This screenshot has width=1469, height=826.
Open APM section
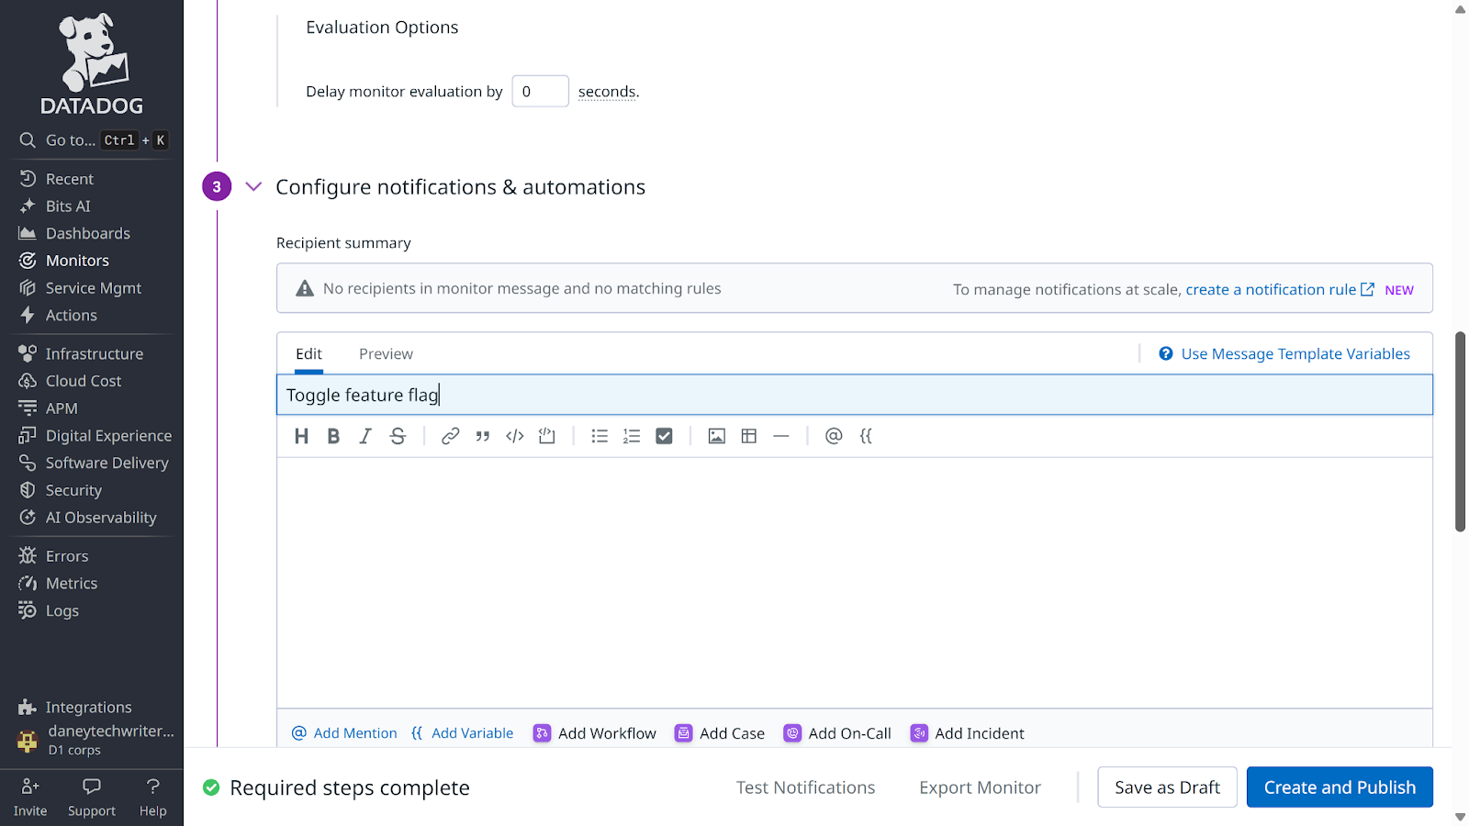point(62,408)
